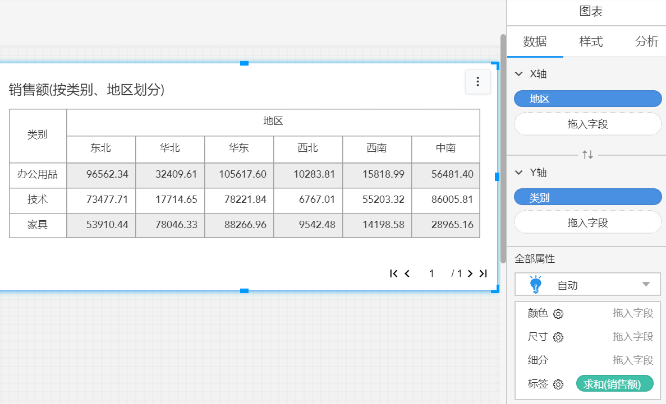Open the 自动 chart type dropdown

[x=587, y=285]
